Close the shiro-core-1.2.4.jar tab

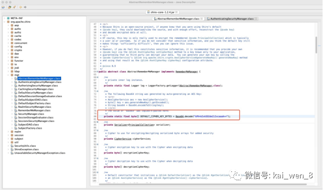[x=177, y=12]
